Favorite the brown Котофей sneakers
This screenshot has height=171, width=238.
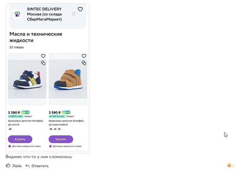[84, 56]
